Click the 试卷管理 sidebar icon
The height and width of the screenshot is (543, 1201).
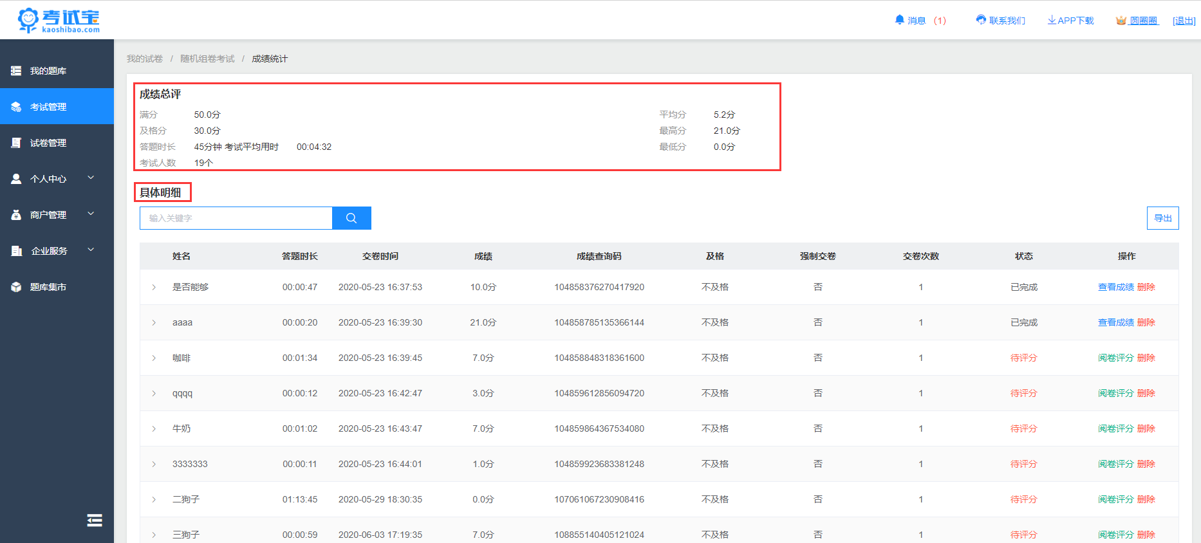pyautogui.click(x=16, y=143)
